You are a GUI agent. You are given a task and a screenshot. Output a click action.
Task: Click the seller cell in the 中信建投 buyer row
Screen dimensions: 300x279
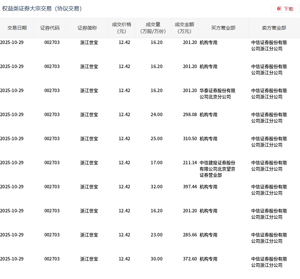[269, 166]
